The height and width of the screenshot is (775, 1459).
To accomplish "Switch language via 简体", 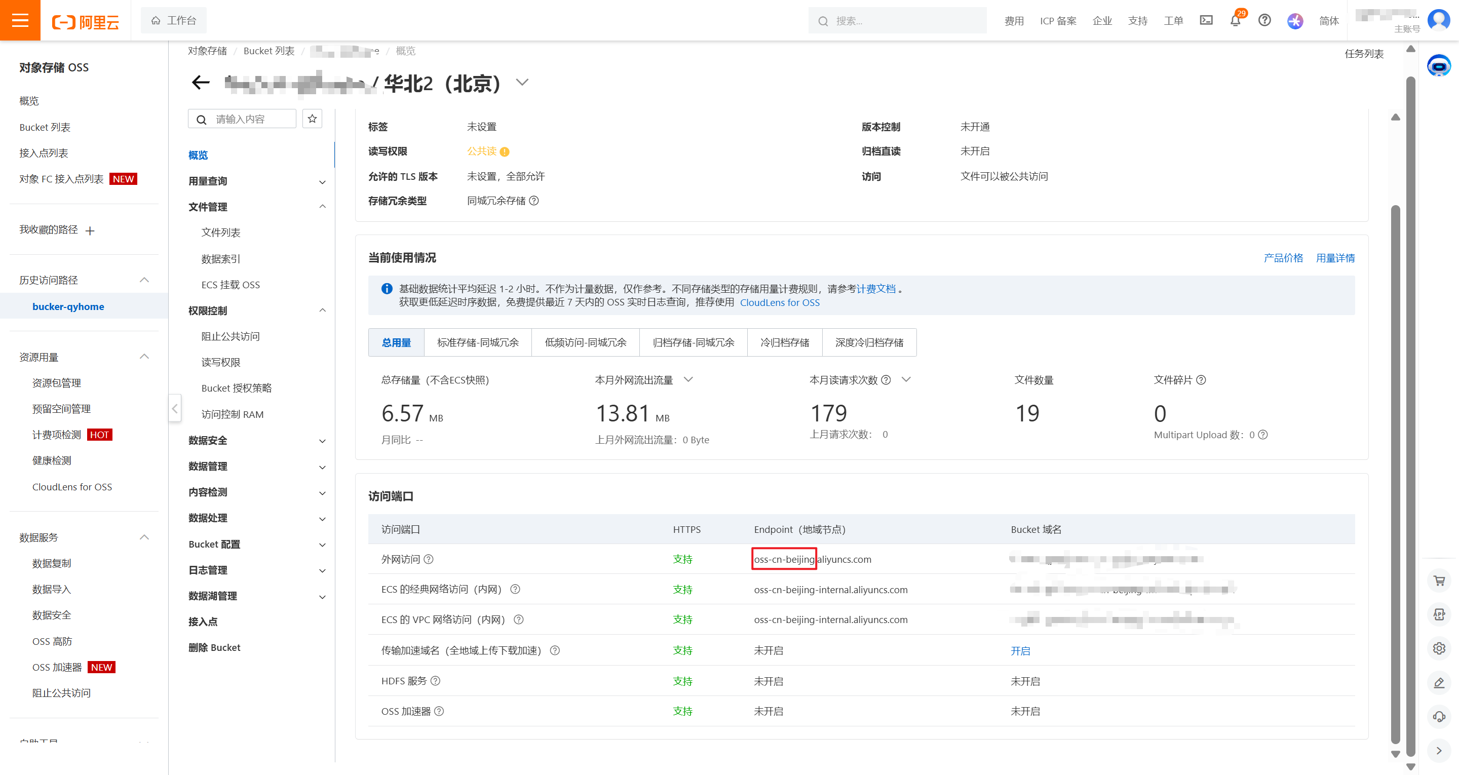I will click(x=1329, y=21).
